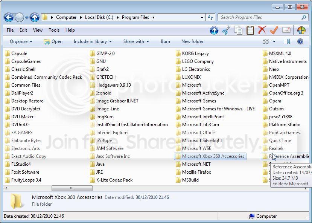Click the Back navigation arrow
This screenshot has width=312, height=223.
click(x=9, y=18)
